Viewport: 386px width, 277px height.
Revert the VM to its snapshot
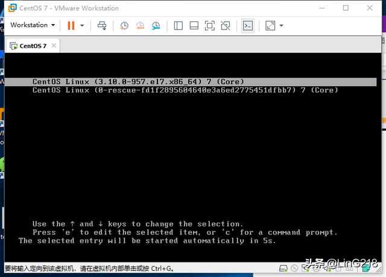[140, 25]
